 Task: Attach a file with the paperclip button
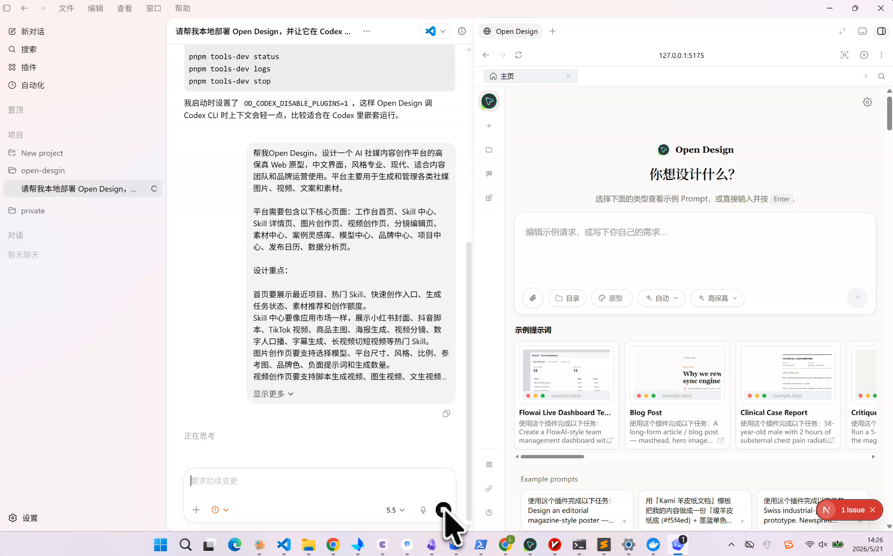pyautogui.click(x=533, y=298)
